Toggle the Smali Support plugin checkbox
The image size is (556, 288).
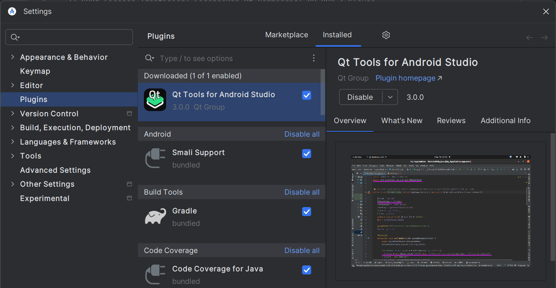pos(307,154)
